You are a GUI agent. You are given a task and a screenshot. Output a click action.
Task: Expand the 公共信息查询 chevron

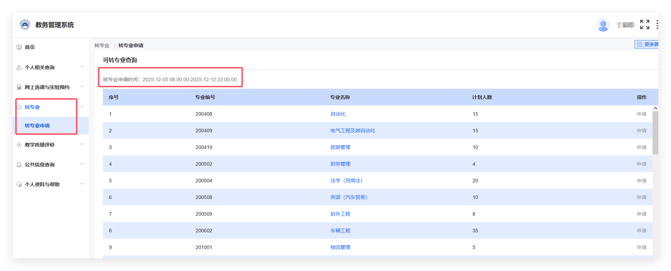pos(82,164)
